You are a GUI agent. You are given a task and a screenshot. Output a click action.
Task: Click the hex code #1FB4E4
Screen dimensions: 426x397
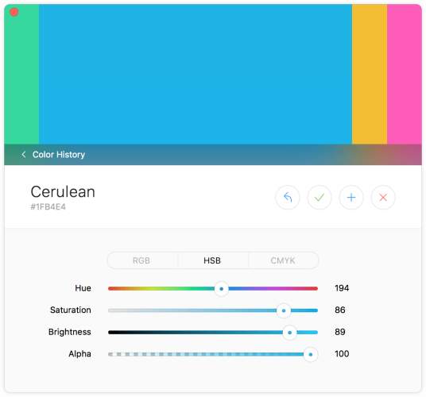(48, 207)
